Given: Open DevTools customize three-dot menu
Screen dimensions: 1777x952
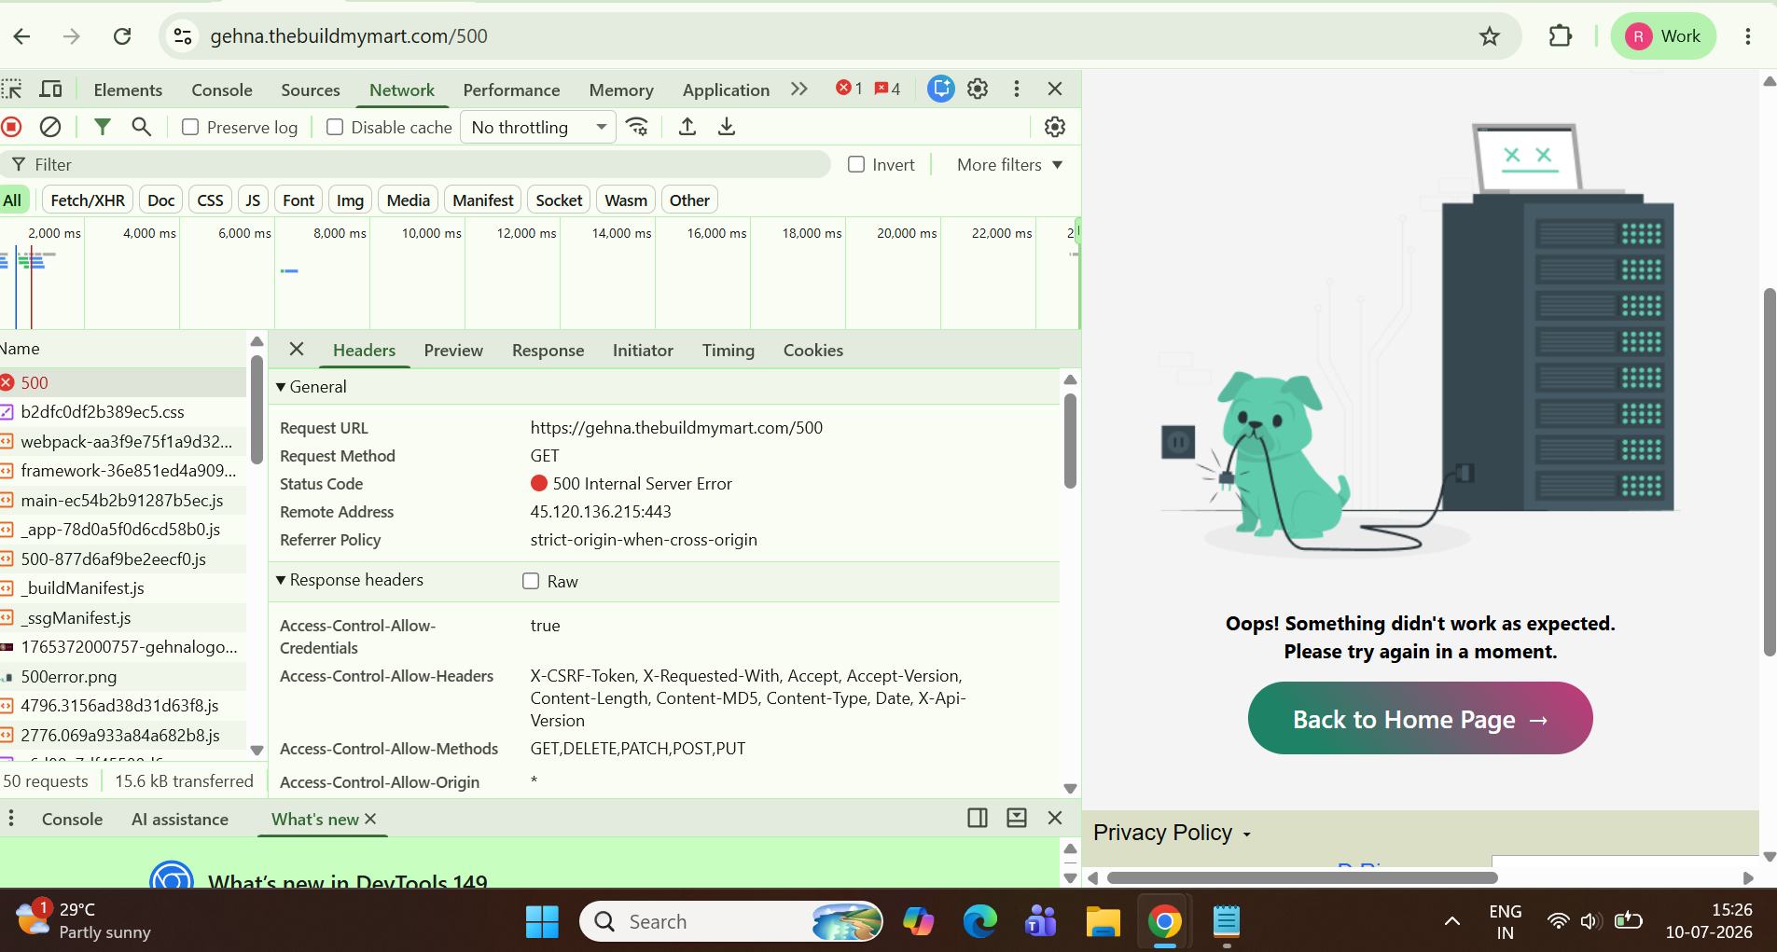Looking at the screenshot, I should point(1017,89).
